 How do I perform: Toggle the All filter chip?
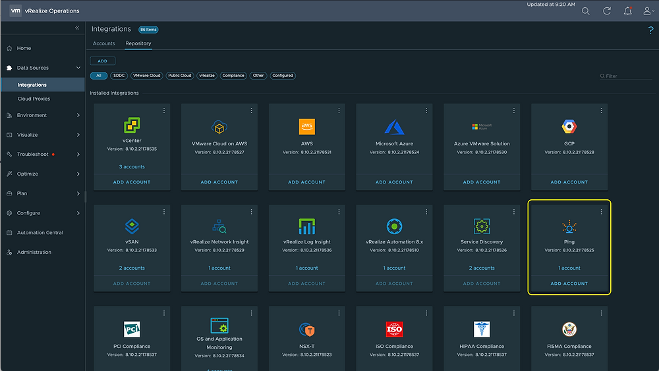click(99, 76)
